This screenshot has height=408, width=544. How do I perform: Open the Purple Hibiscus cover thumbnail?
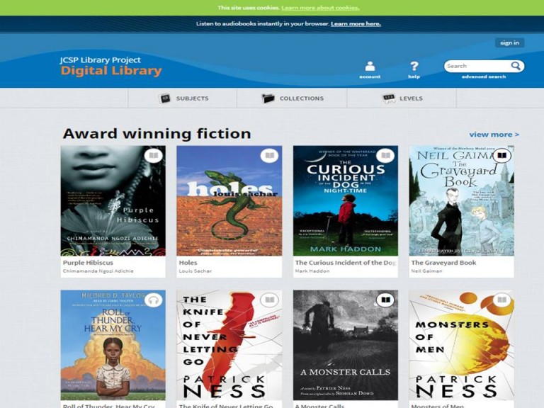[113, 200]
